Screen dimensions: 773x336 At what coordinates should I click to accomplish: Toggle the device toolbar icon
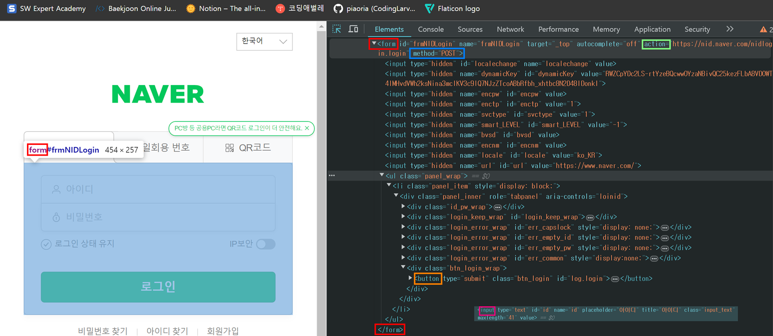click(x=354, y=29)
